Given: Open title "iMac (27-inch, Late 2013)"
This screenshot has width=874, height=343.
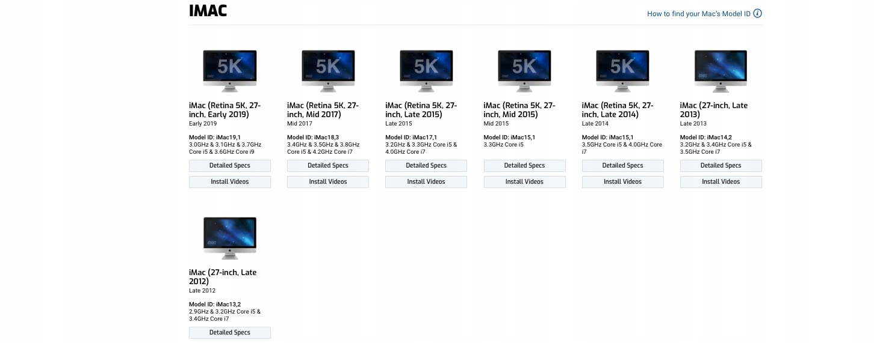Looking at the screenshot, I should point(714,110).
